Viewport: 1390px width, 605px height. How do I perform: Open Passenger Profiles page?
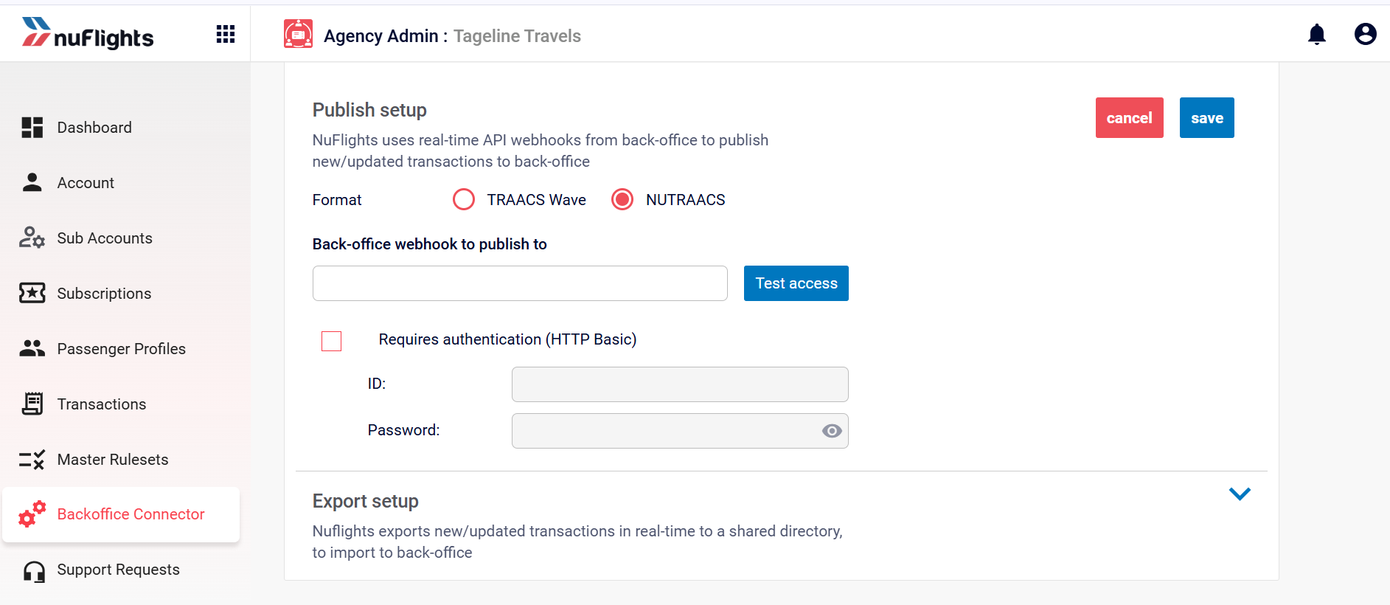click(121, 348)
